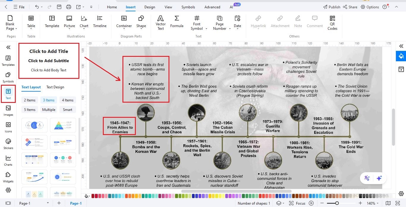The width and height of the screenshot is (406, 207).
Task: Open the 140% zoom level dropdown
Action: point(374,203)
